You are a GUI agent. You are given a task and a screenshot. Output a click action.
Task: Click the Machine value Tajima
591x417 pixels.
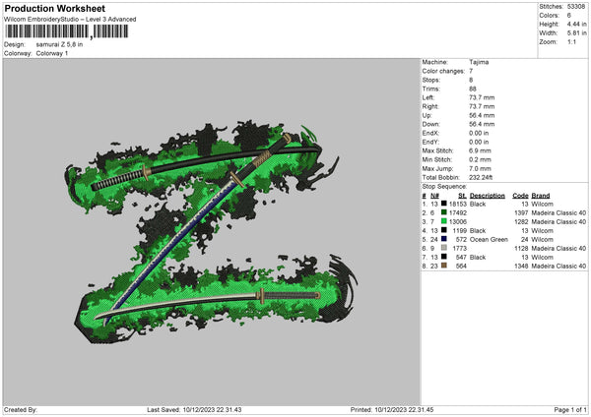[479, 62]
